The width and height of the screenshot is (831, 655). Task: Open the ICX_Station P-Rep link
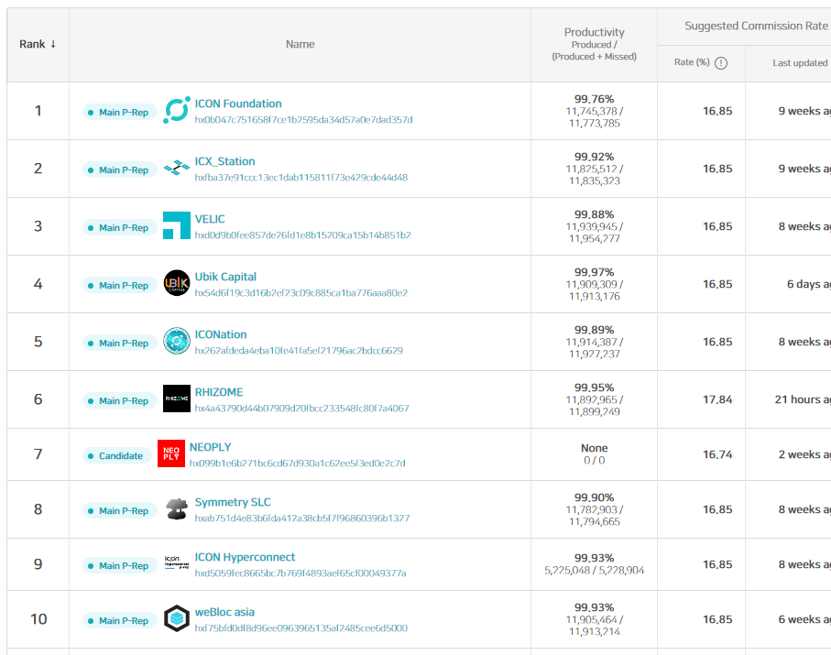224,161
